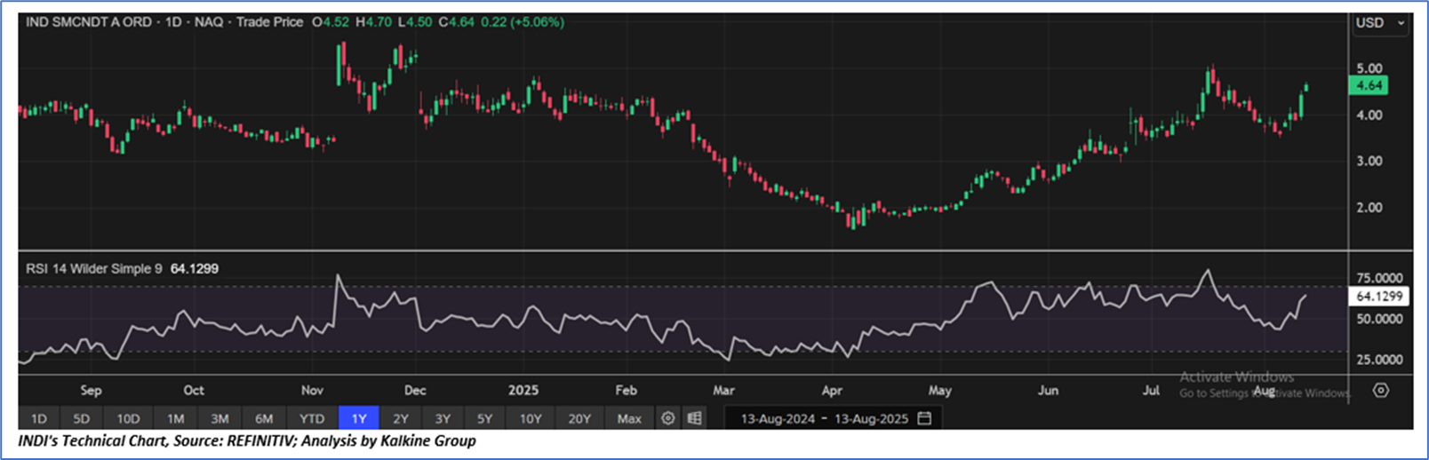Image resolution: width=1429 pixels, height=460 pixels.
Task: Click the 64.1299 RSI value label
Action: [1379, 297]
